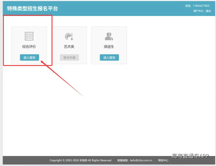
Task: Click the disabled 暂未开通 button
Action: 69,57
